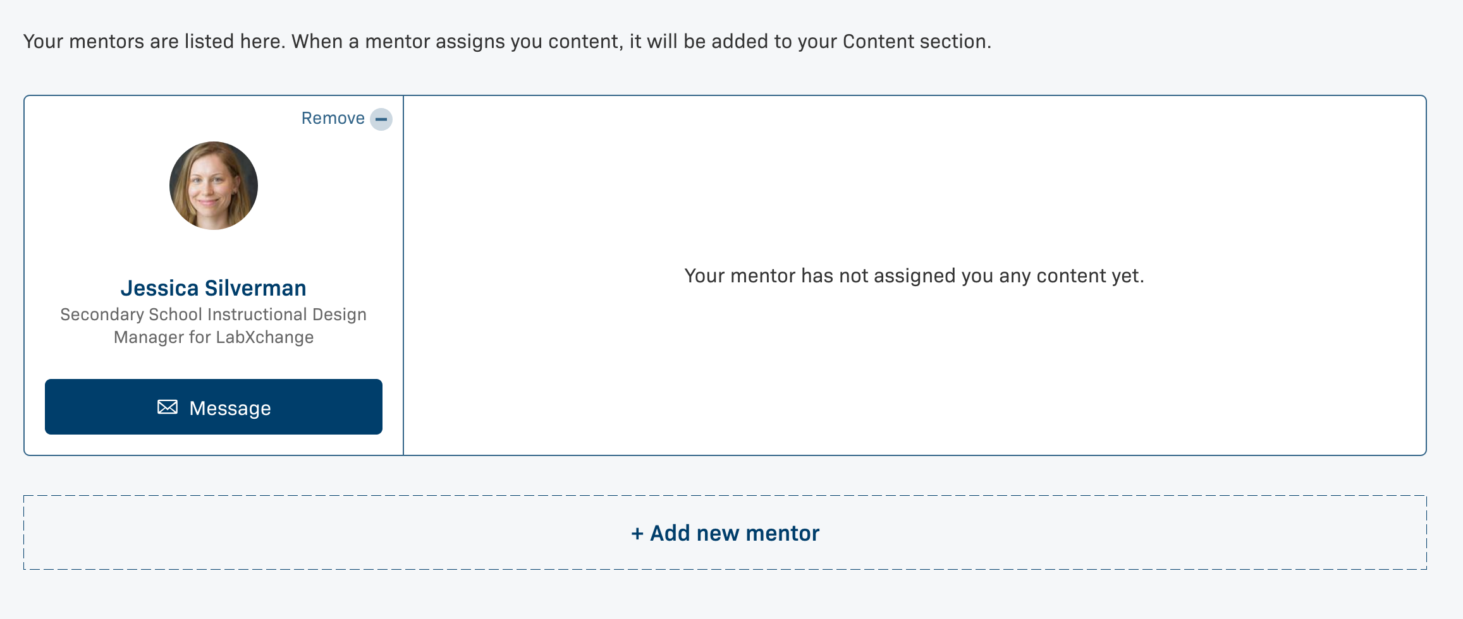
Task: Click the plus sign before Add new mentor
Action: 637,534
